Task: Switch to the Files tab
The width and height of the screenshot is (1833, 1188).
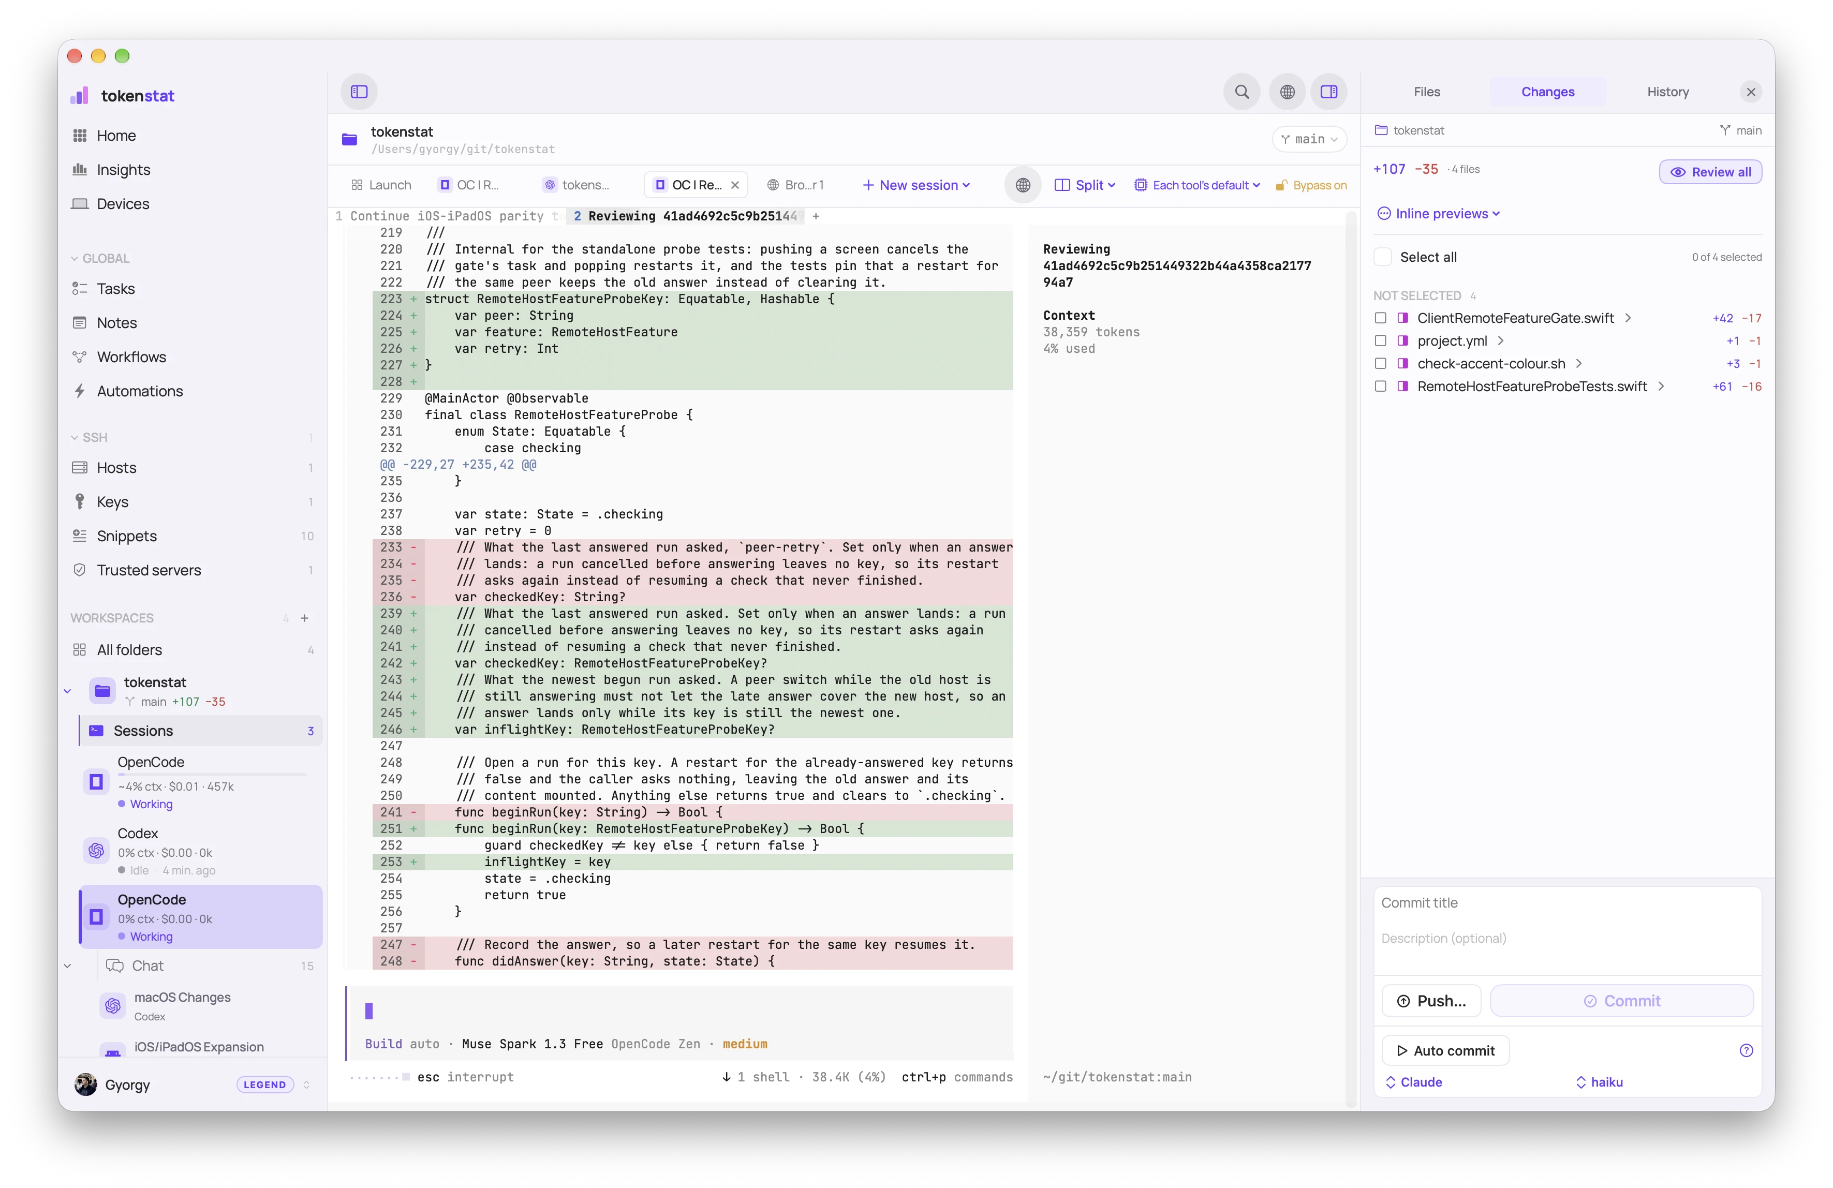Action: tap(1426, 92)
